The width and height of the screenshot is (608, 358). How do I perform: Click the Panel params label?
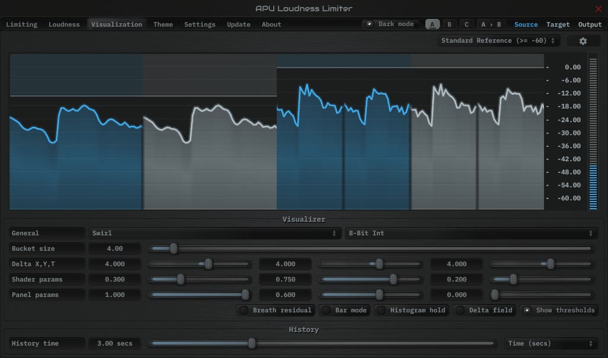point(47,295)
